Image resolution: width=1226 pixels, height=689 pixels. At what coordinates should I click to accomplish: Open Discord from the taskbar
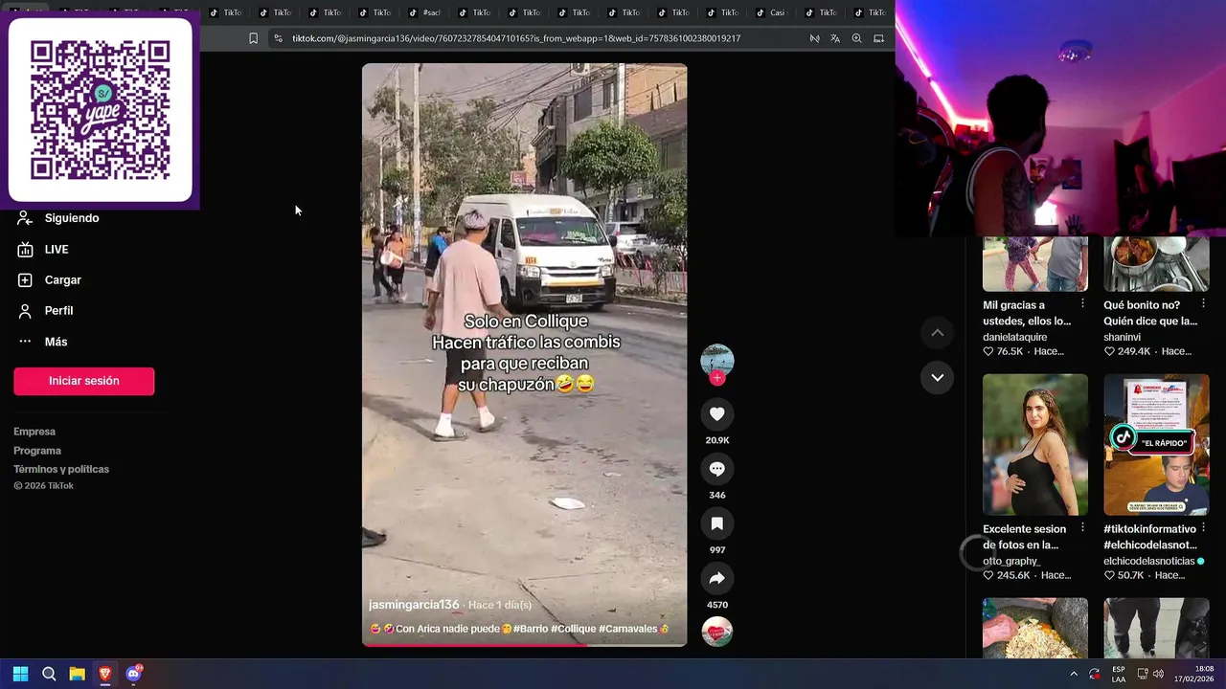pos(133,674)
